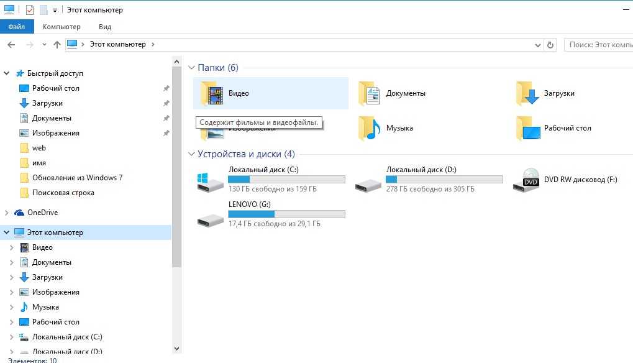
Task: Click the refresh button in address bar
Action: (550, 45)
